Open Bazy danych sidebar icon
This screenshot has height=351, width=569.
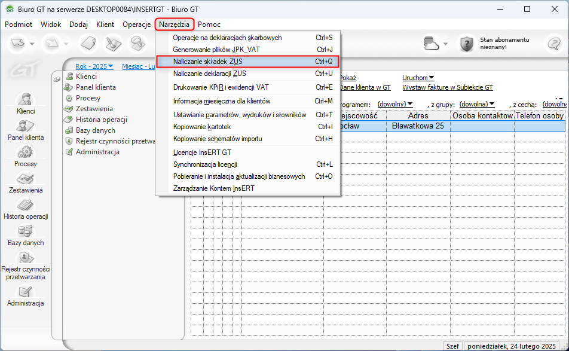point(25,231)
